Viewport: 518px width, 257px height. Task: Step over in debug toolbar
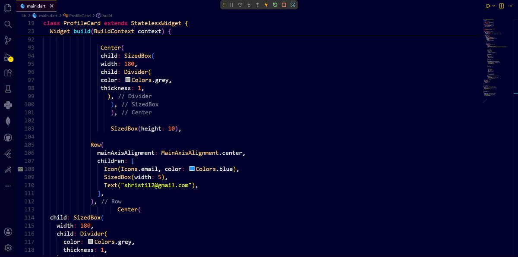coord(240,5)
